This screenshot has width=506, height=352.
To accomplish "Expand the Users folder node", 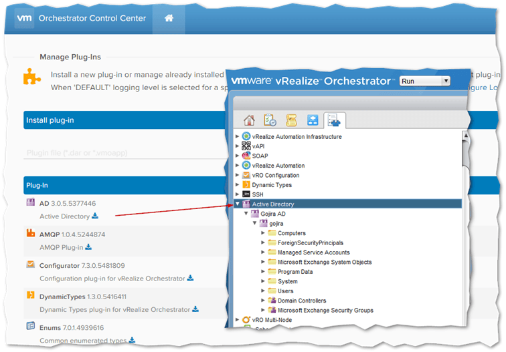I will tap(263, 291).
